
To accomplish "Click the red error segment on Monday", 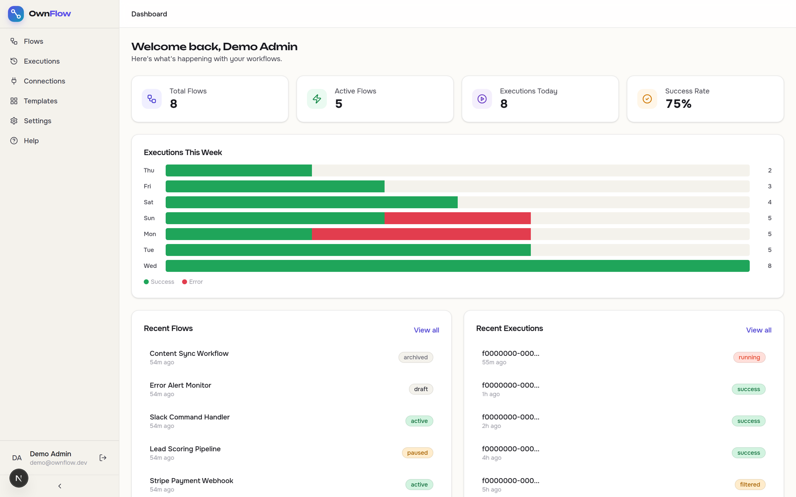I will point(421,234).
